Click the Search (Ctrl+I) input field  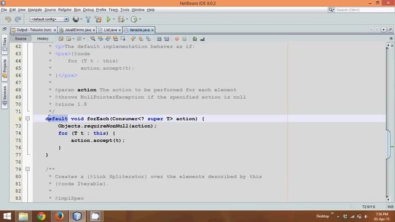coord(365,10)
